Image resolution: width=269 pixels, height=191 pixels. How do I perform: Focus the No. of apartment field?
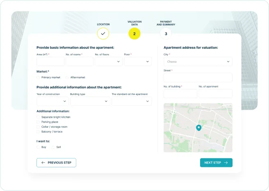point(215,93)
